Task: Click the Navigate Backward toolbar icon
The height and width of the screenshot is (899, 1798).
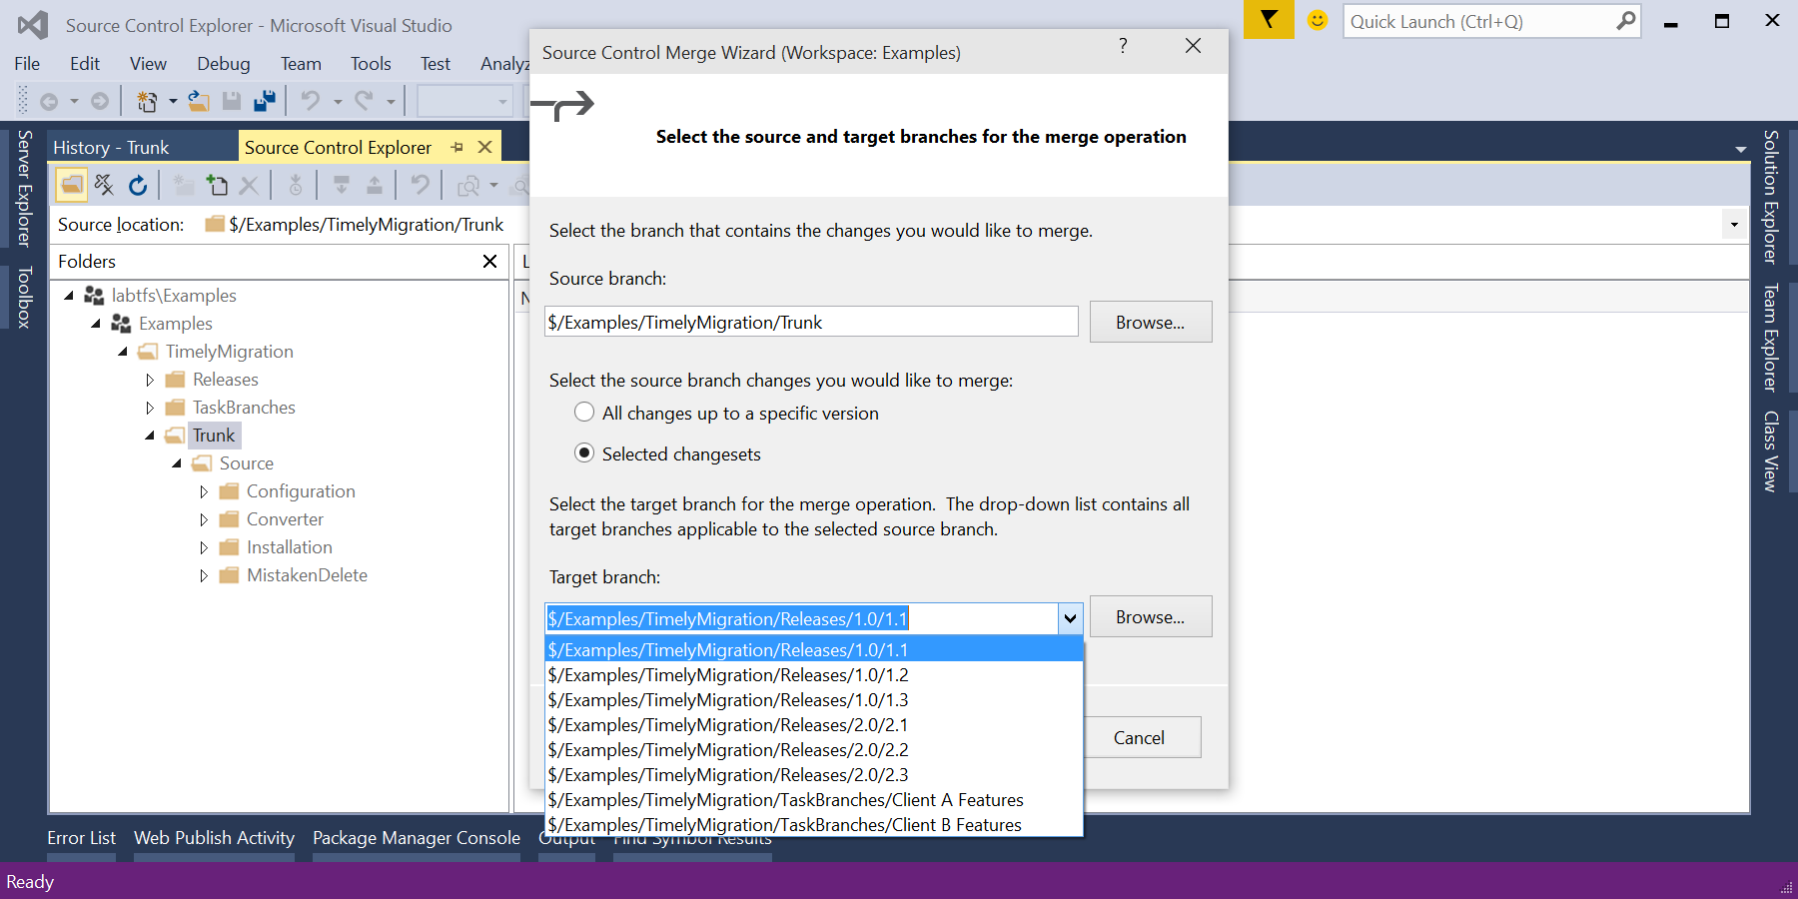Action: point(49,101)
